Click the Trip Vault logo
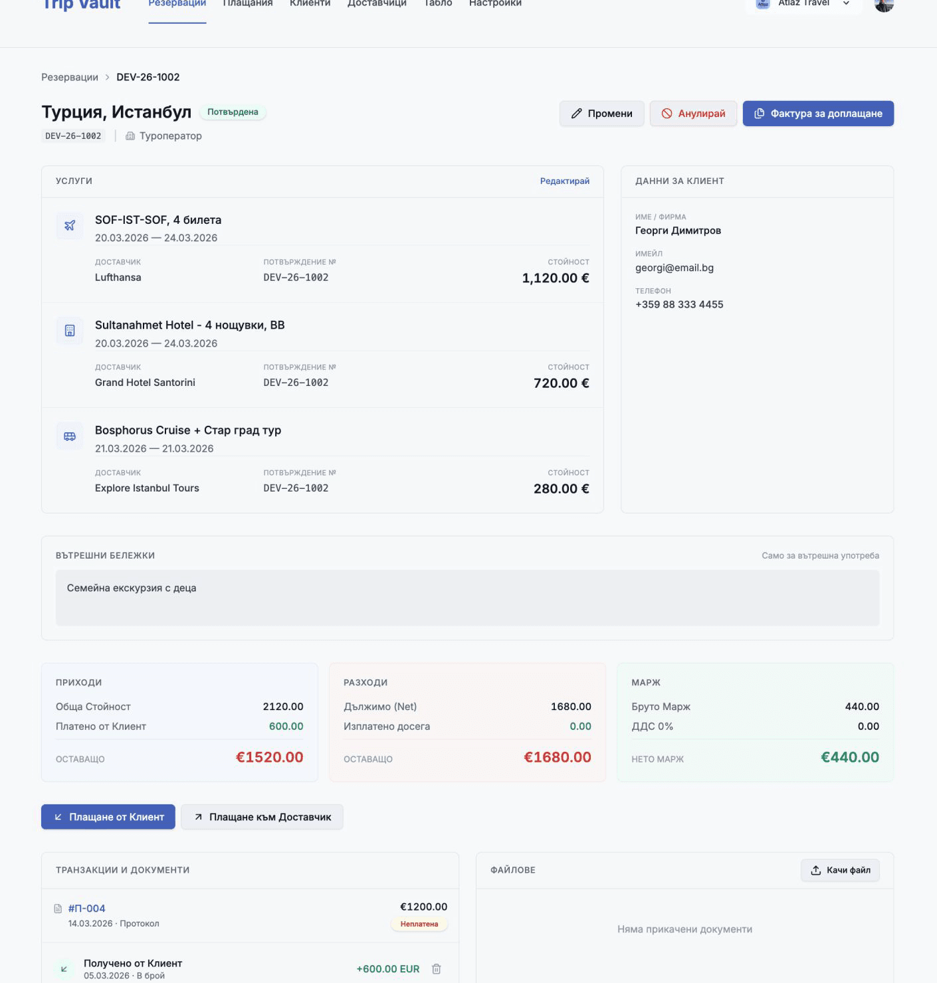 pyautogui.click(x=81, y=4)
